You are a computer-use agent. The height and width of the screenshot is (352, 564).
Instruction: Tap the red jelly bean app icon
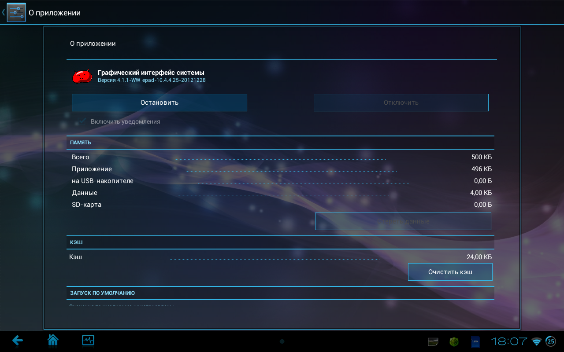tap(82, 76)
